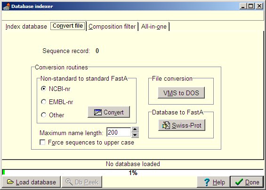266x190 pixels.
Task: Maximize the Database indexer window
Action: 251,6
